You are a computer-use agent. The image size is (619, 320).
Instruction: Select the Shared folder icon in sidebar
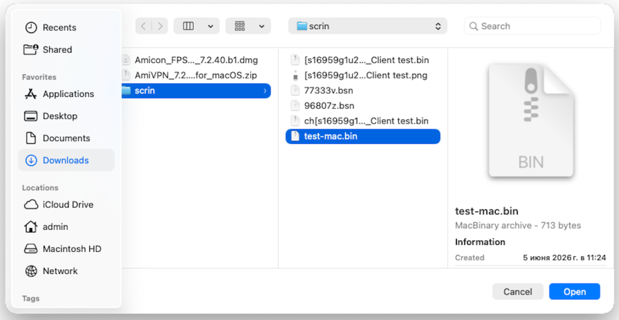pyautogui.click(x=31, y=49)
